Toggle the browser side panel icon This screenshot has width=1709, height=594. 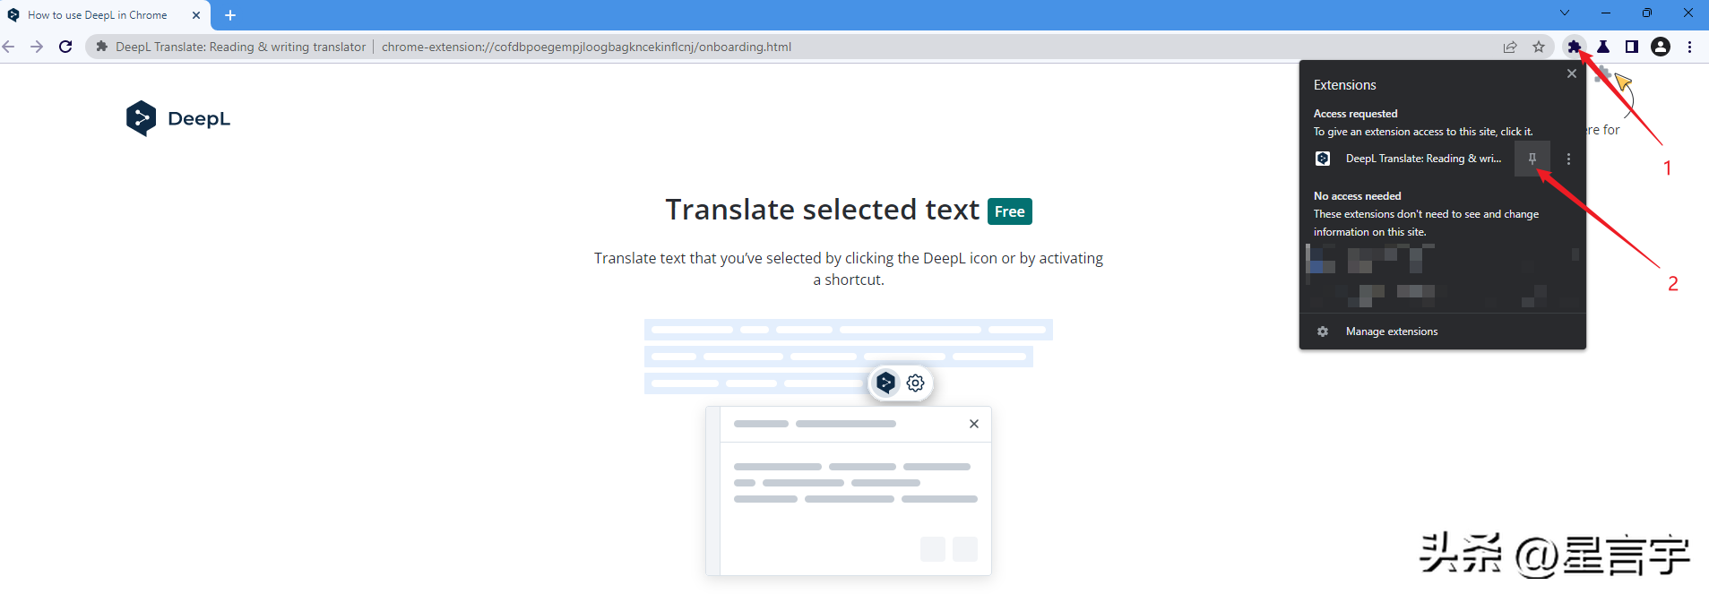1632,47
